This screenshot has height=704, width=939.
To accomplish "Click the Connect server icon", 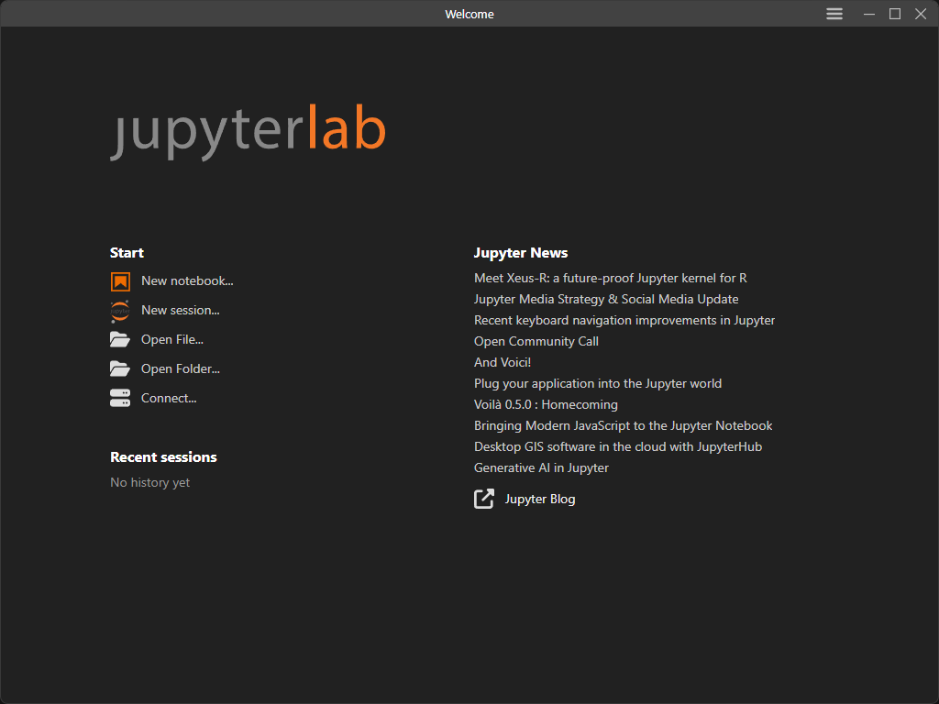I will [120, 399].
